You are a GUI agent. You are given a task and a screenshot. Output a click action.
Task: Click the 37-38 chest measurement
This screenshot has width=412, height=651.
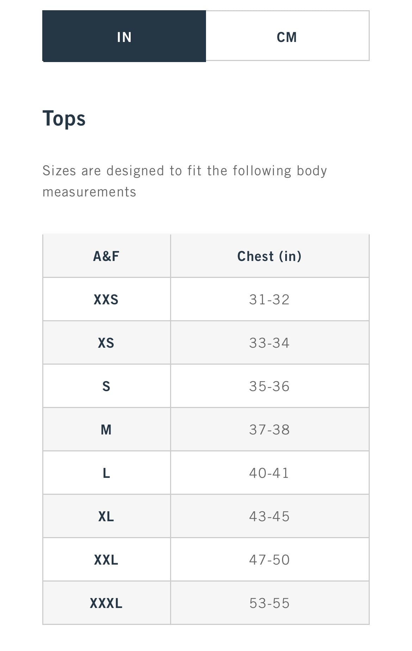(x=269, y=430)
